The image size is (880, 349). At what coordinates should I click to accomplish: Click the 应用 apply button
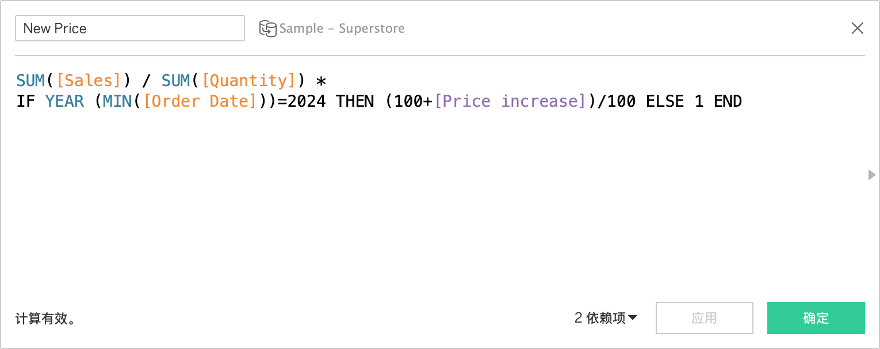(704, 318)
